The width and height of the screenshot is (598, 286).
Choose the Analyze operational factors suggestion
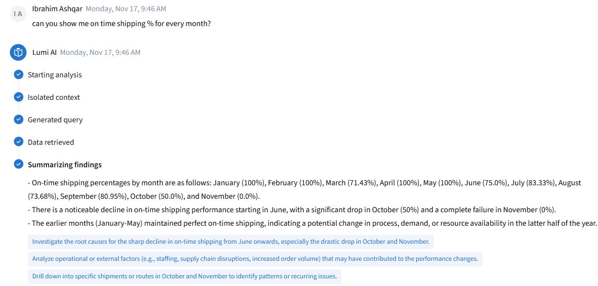click(255, 259)
